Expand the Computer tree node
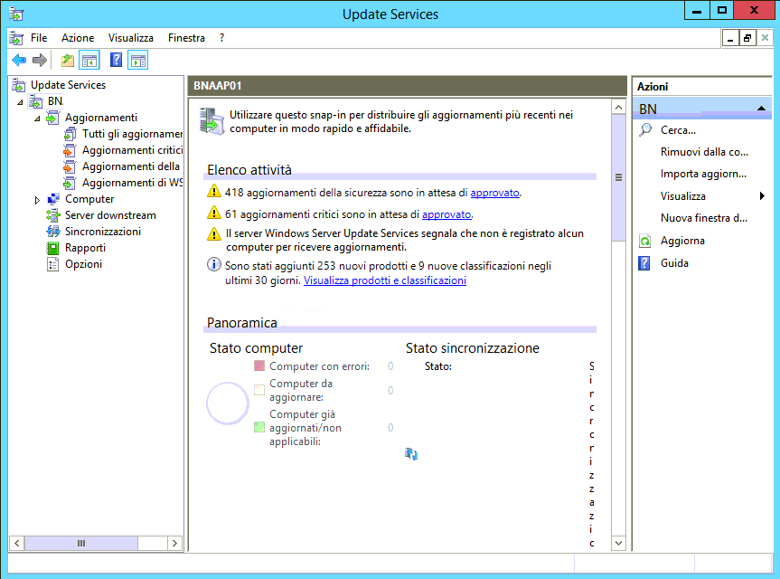This screenshot has width=780, height=579. 37,199
